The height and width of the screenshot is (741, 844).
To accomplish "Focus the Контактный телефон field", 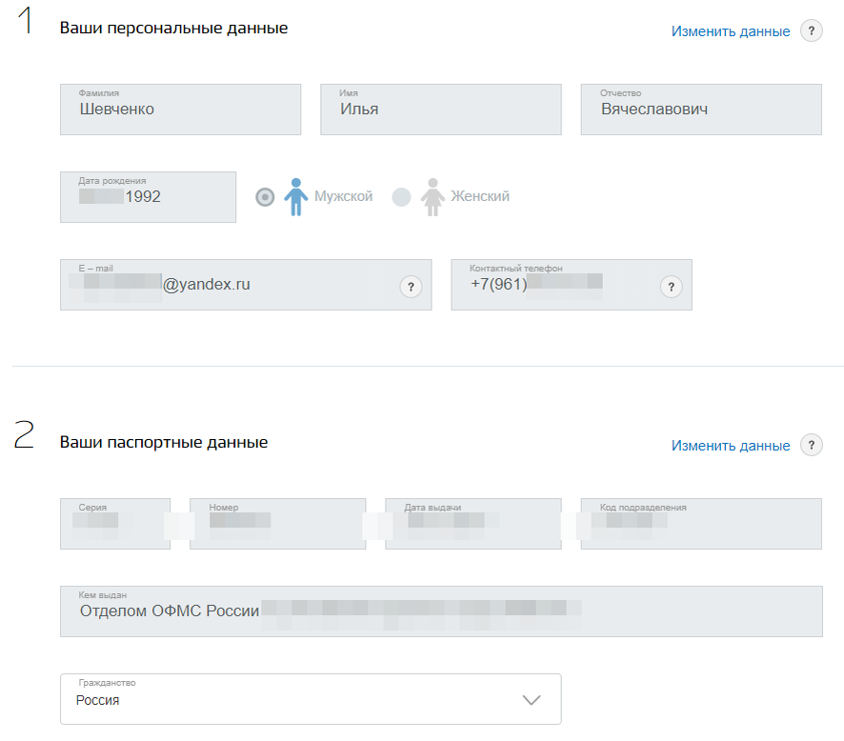I will tap(557, 285).
